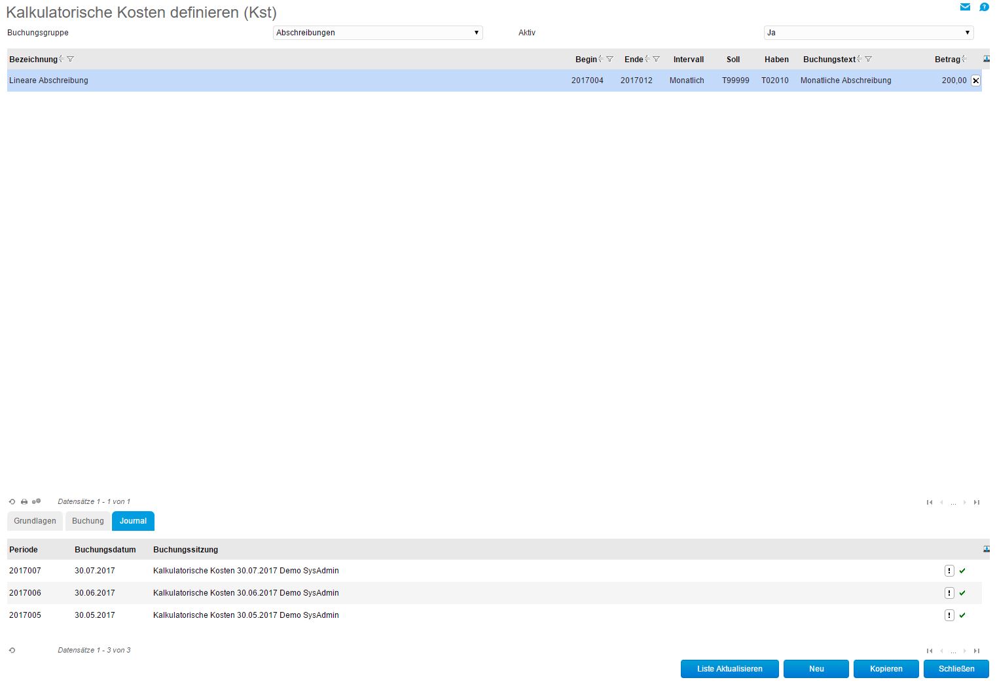Click export icon in the upper table header
The image size is (997, 682).
coord(987,59)
